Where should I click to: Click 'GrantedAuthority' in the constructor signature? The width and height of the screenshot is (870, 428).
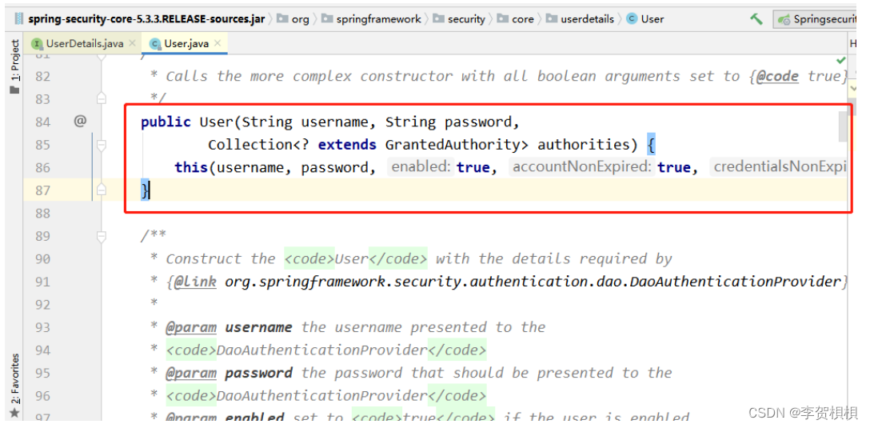(x=453, y=145)
